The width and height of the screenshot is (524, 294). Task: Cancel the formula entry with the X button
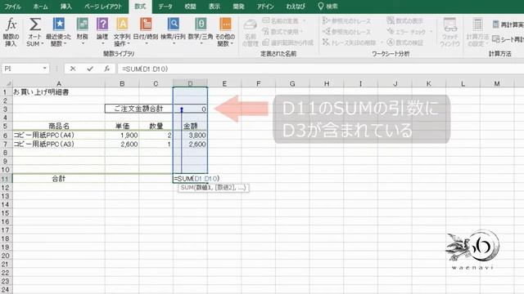tap(73, 69)
